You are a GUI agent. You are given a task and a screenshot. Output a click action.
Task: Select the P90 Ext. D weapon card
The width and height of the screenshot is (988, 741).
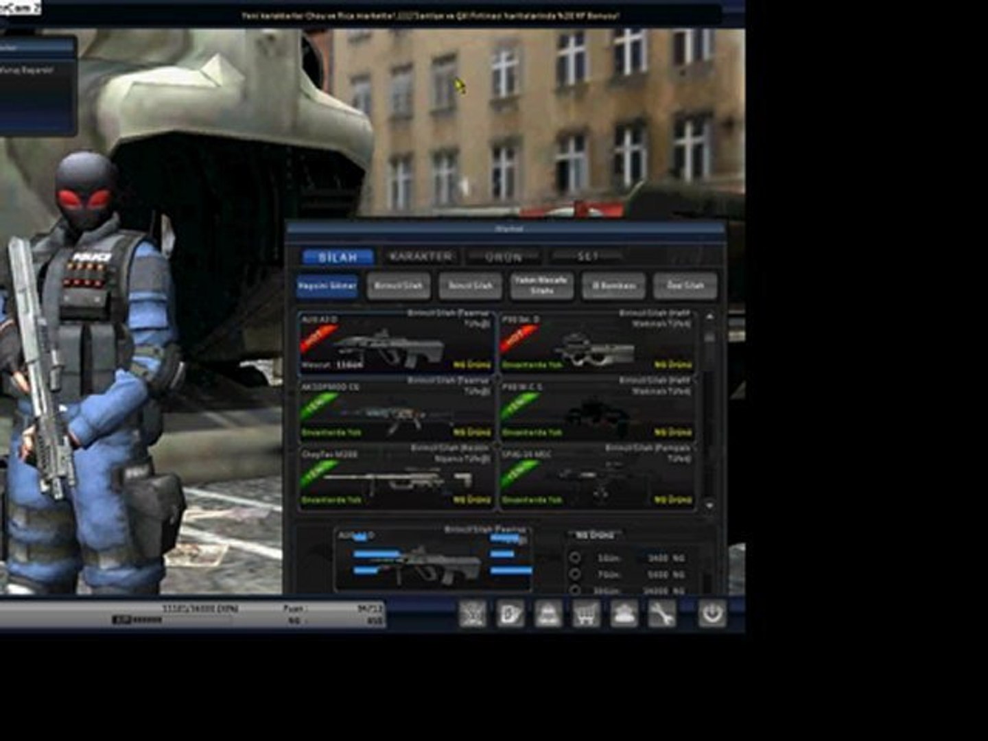(597, 342)
